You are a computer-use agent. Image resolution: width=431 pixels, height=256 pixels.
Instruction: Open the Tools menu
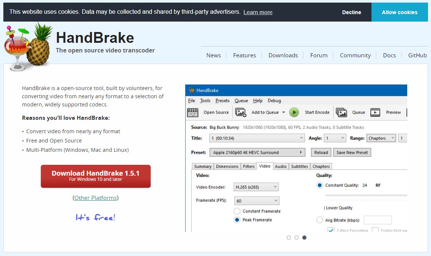(x=205, y=100)
